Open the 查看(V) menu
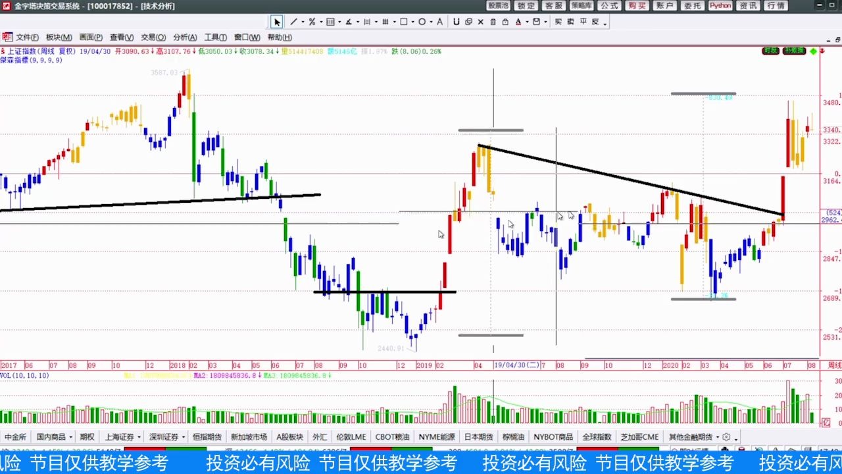 click(122, 38)
